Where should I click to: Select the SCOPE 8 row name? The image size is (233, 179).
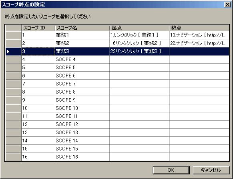coord(82,92)
